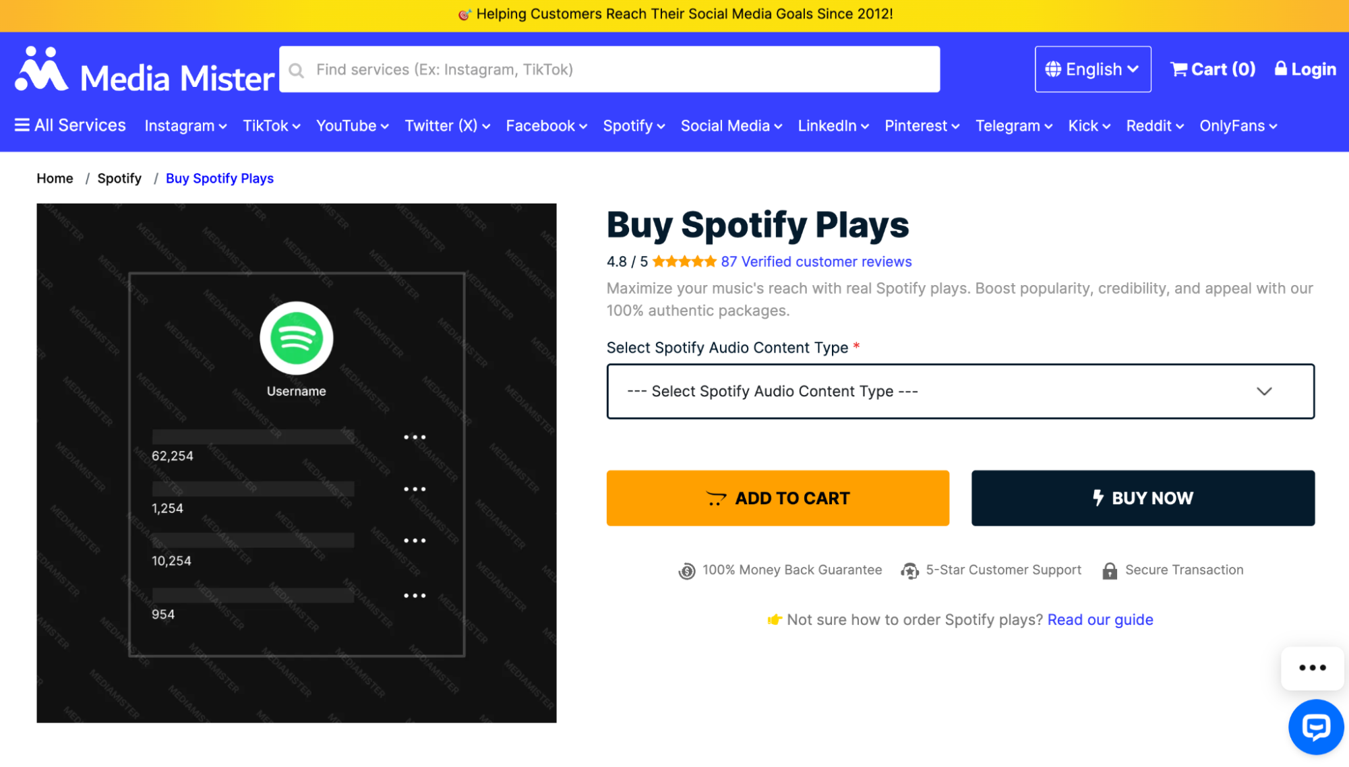Click the Add to Cart button
Image resolution: width=1349 pixels, height=767 pixels.
click(777, 498)
